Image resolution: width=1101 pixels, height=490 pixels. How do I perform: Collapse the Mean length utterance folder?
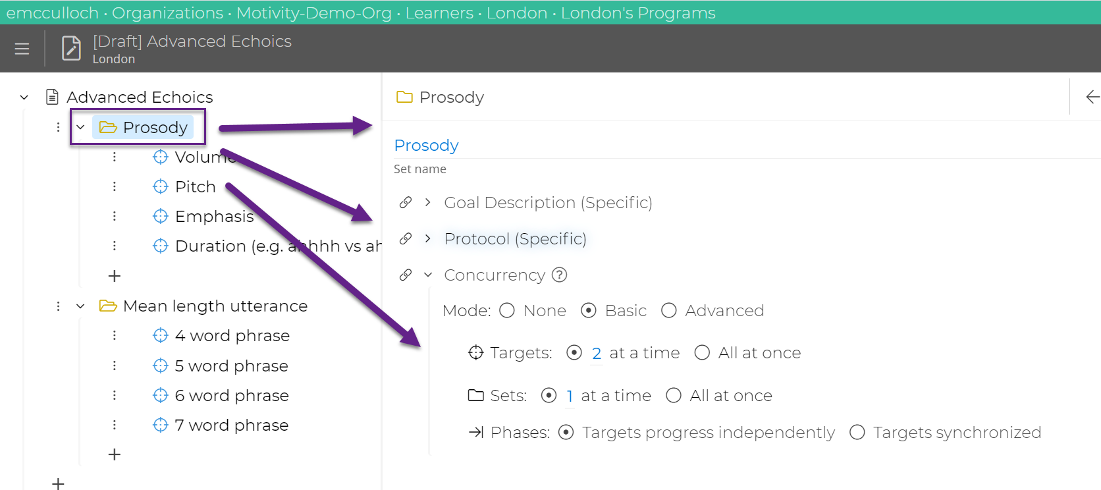pyautogui.click(x=80, y=306)
